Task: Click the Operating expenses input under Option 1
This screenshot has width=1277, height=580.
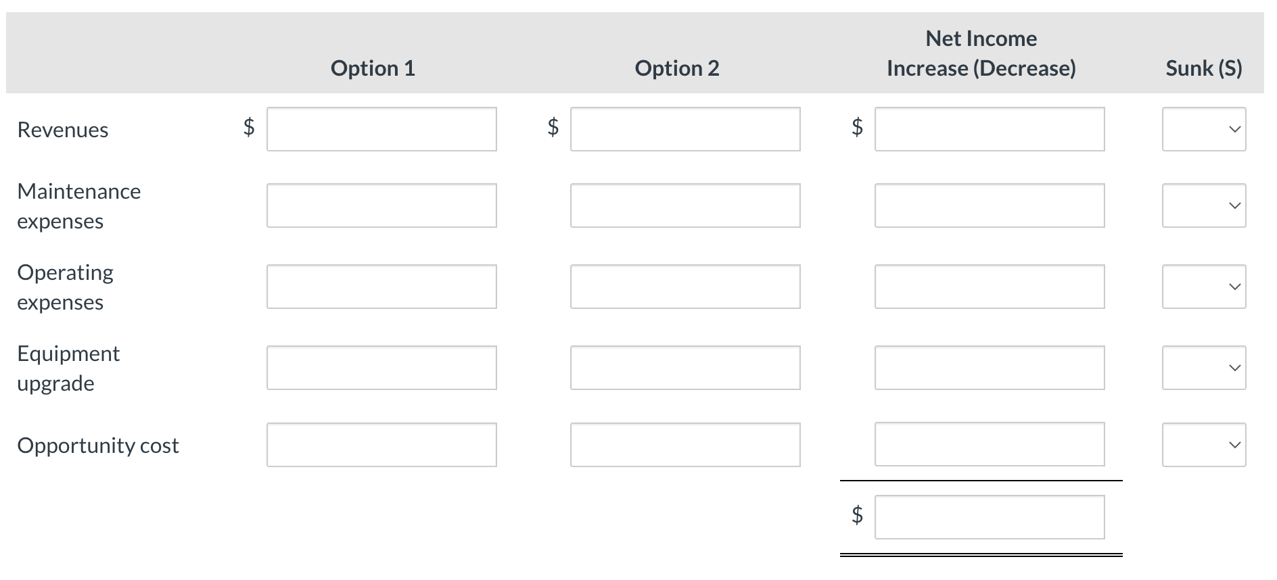Action: (x=381, y=287)
